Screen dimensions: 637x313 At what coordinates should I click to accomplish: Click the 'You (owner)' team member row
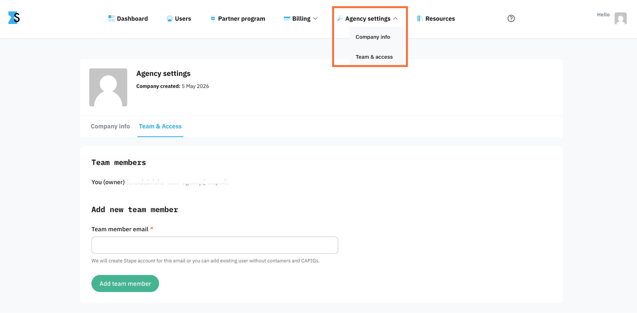[160, 182]
